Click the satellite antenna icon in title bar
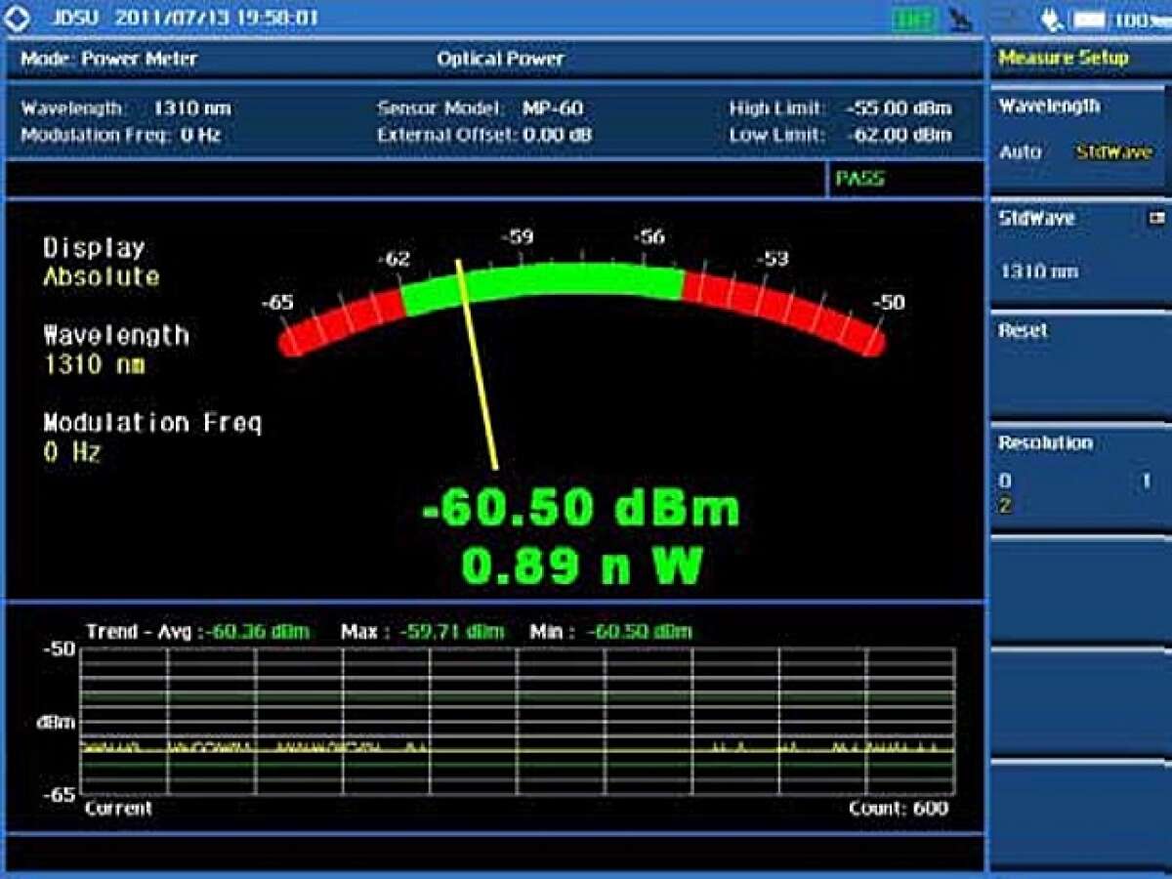Image resolution: width=1172 pixels, height=879 pixels. (961, 19)
